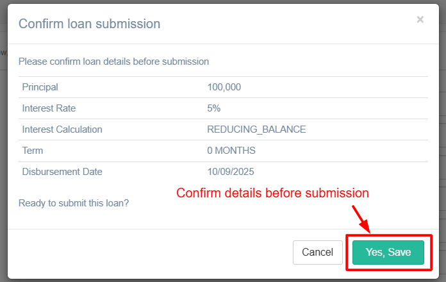Click the Yes, Save button
The height and width of the screenshot is (282, 446).
tap(388, 253)
